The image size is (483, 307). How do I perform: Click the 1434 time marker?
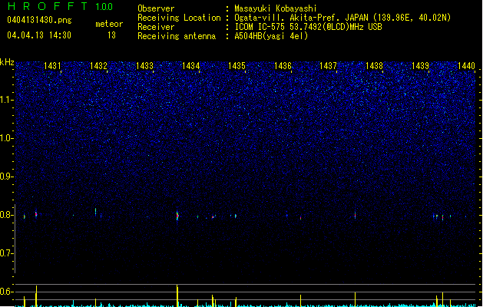190,65
